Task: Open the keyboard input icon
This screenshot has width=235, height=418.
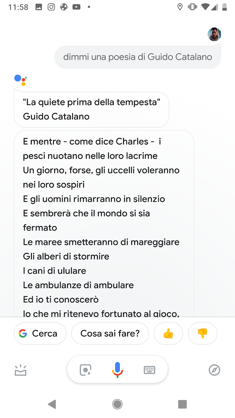Action: pyautogui.click(x=150, y=370)
